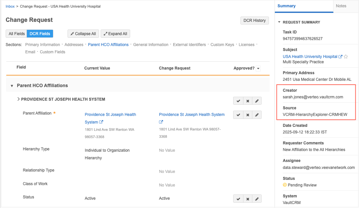Switch to the Notes tab
The image size is (359, 208).
click(x=341, y=6)
